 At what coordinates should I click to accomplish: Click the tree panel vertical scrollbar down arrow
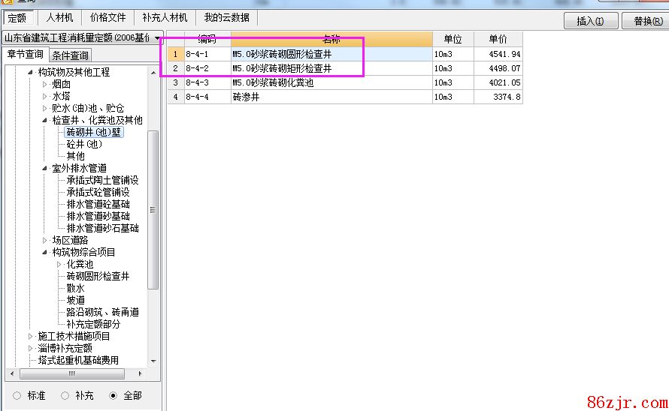tap(153, 361)
